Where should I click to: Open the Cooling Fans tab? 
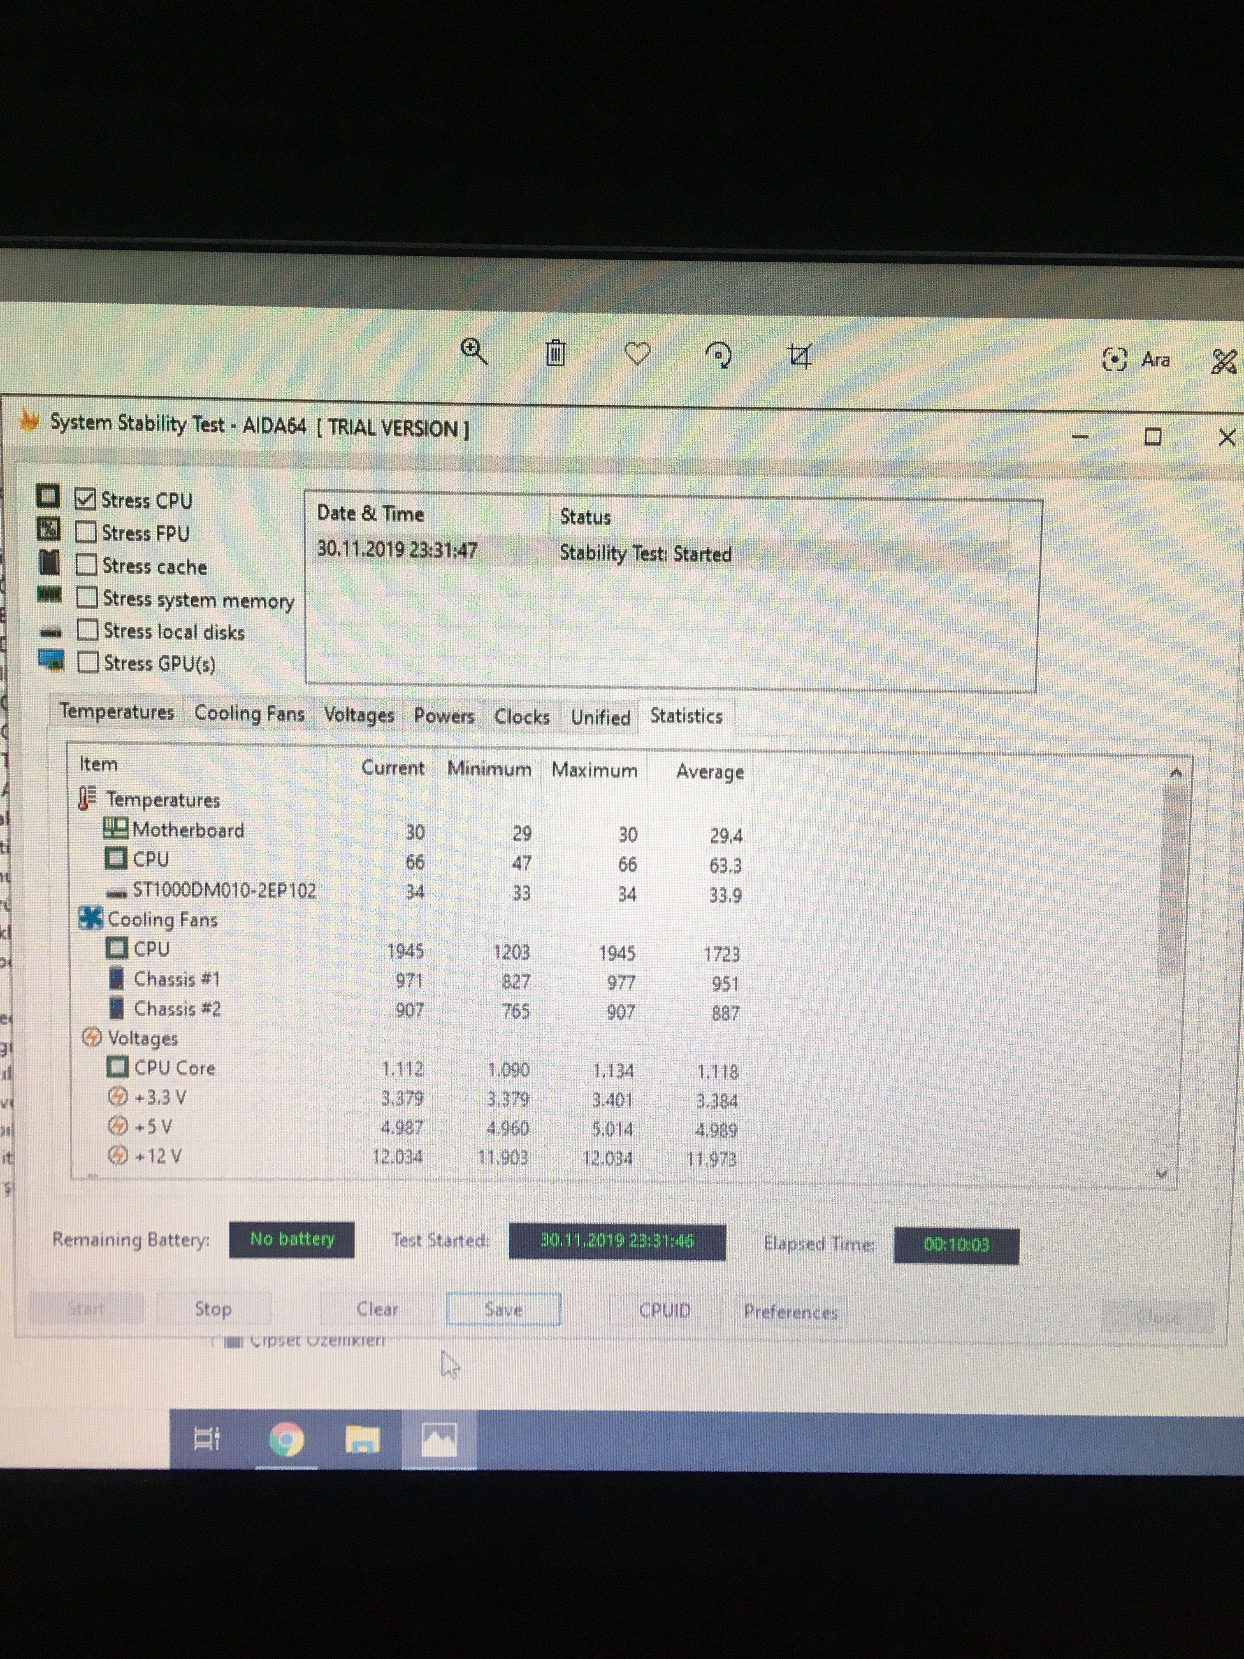tap(249, 713)
